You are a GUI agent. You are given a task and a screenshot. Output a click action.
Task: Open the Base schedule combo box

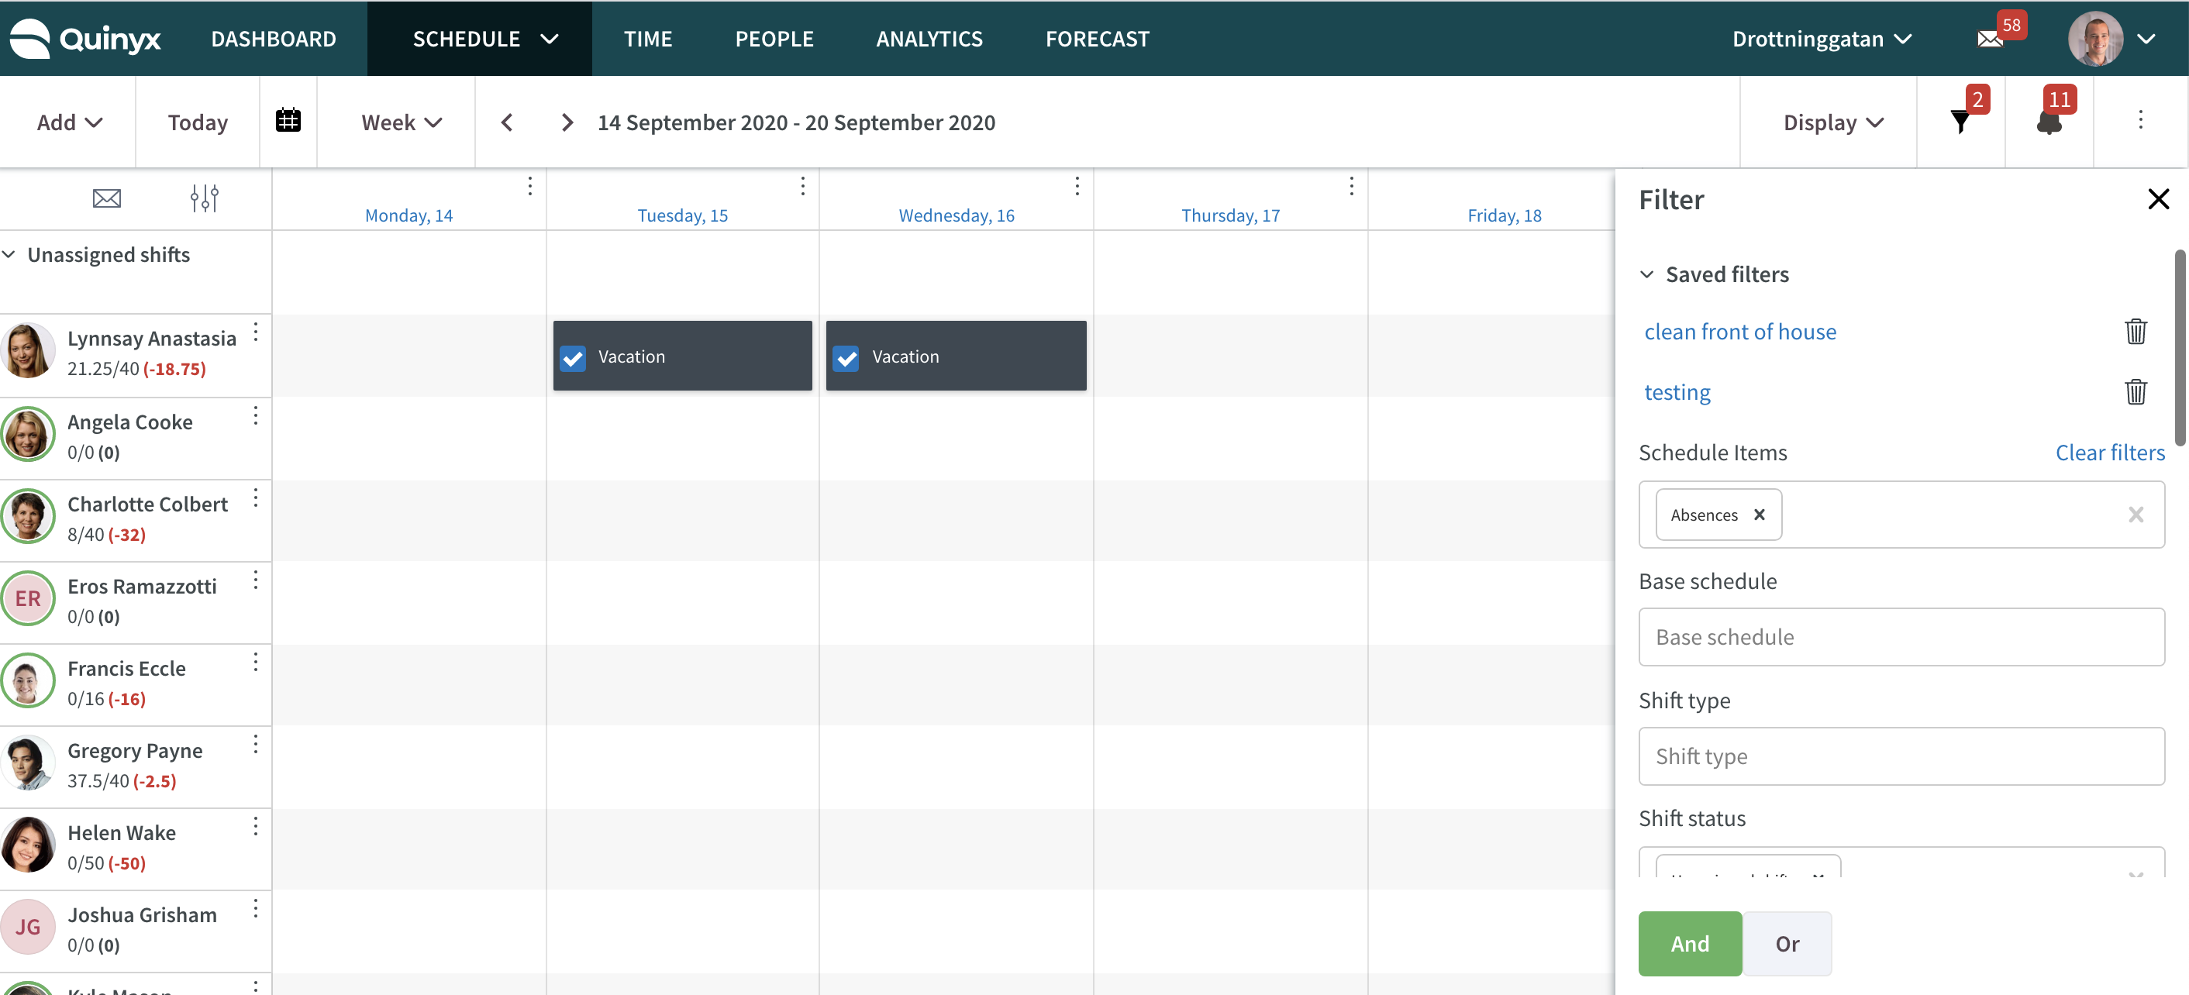coord(1901,636)
